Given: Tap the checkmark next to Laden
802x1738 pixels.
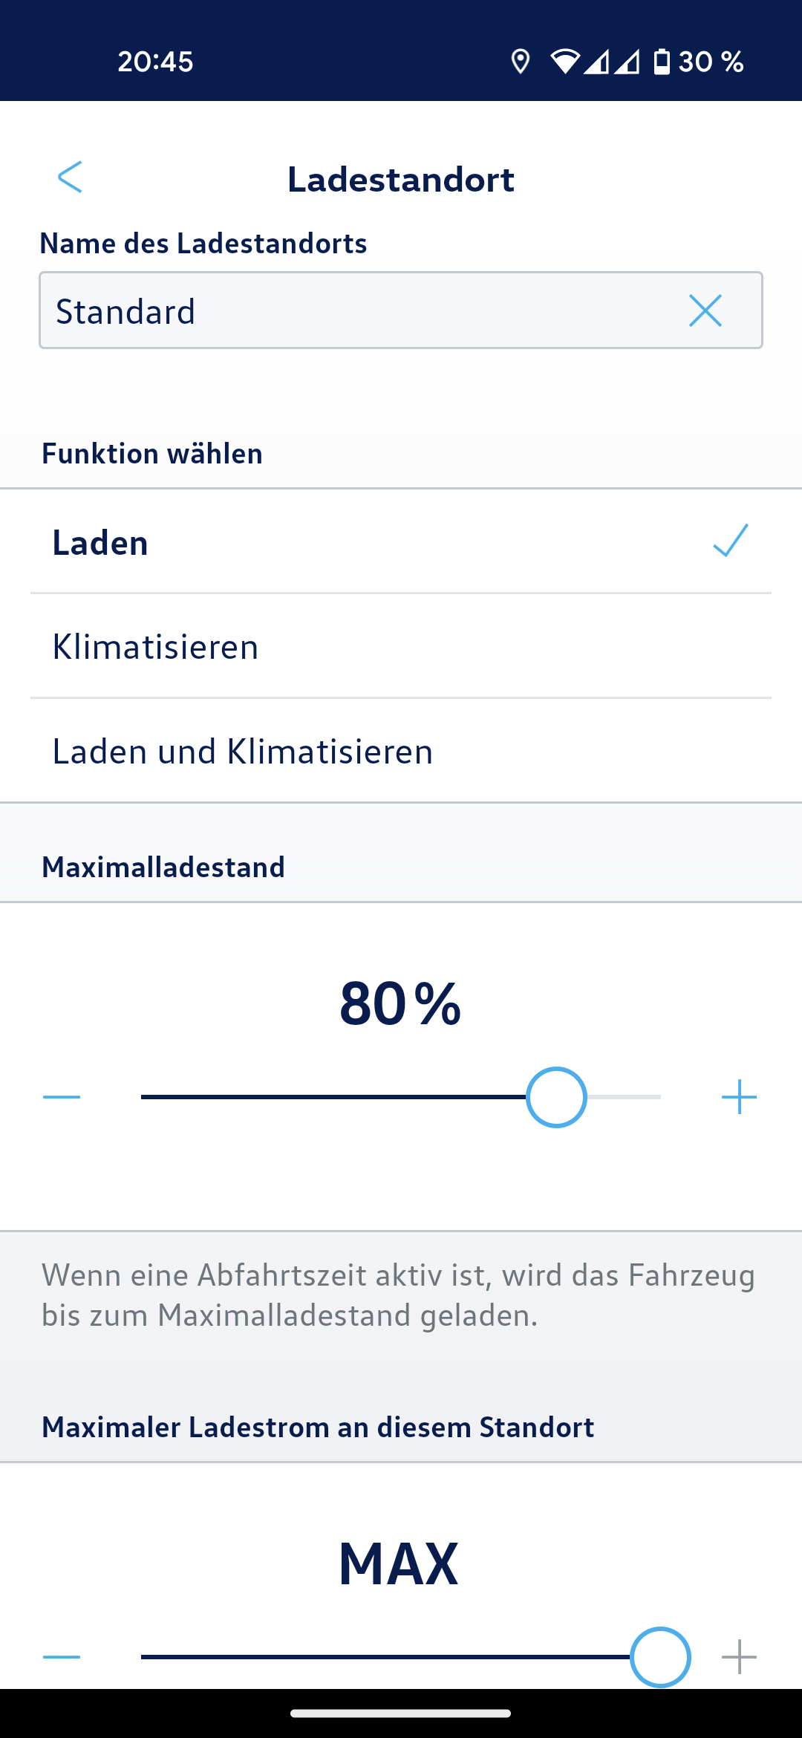Looking at the screenshot, I should pyautogui.click(x=731, y=540).
